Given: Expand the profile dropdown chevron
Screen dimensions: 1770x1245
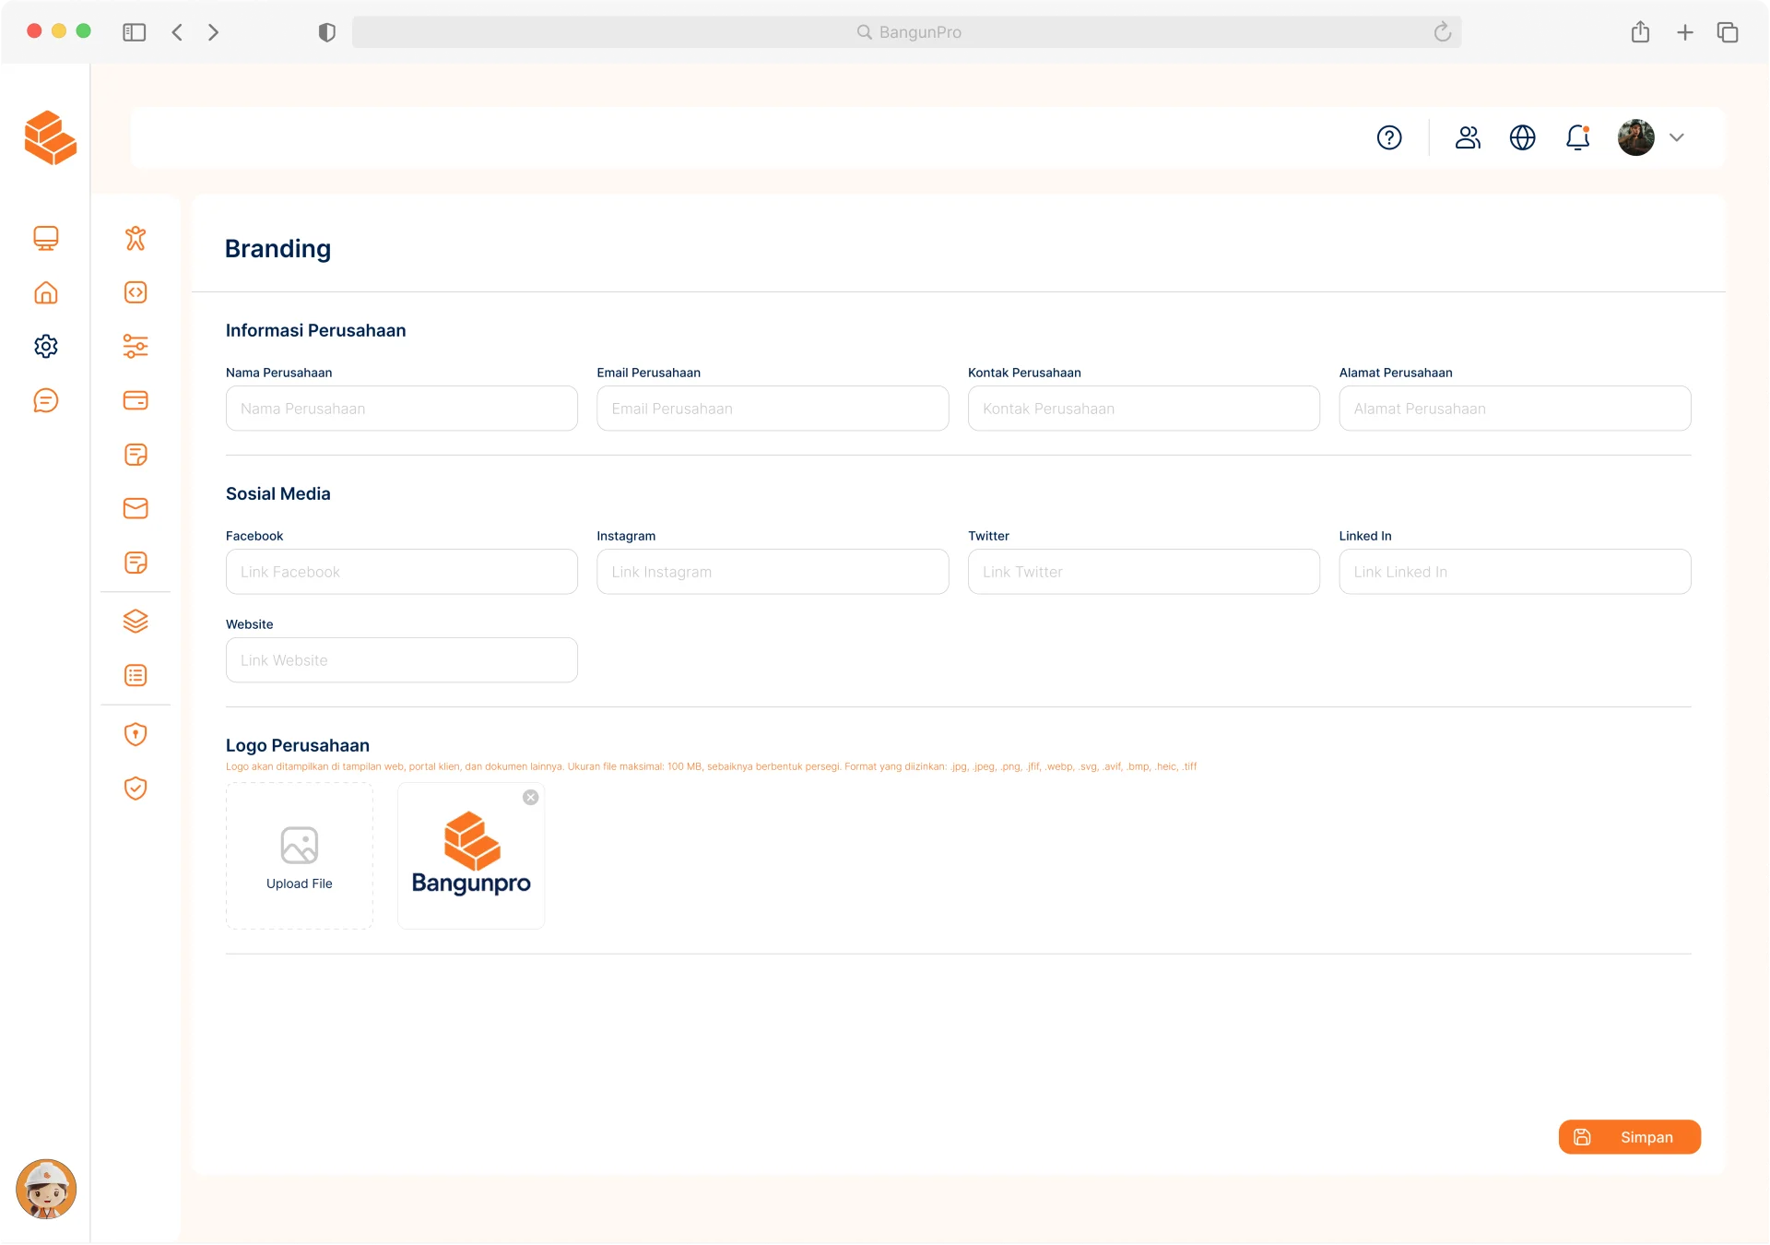Looking at the screenshot, I should pos(1677,137).
